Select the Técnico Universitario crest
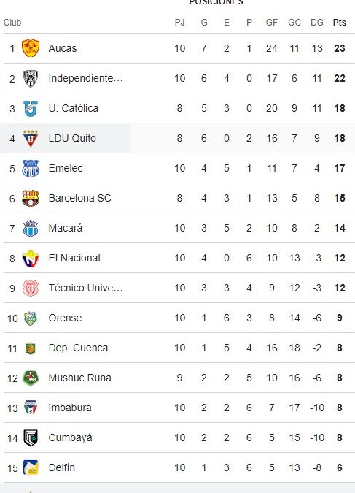355x493 pixels. coord(31,288)
